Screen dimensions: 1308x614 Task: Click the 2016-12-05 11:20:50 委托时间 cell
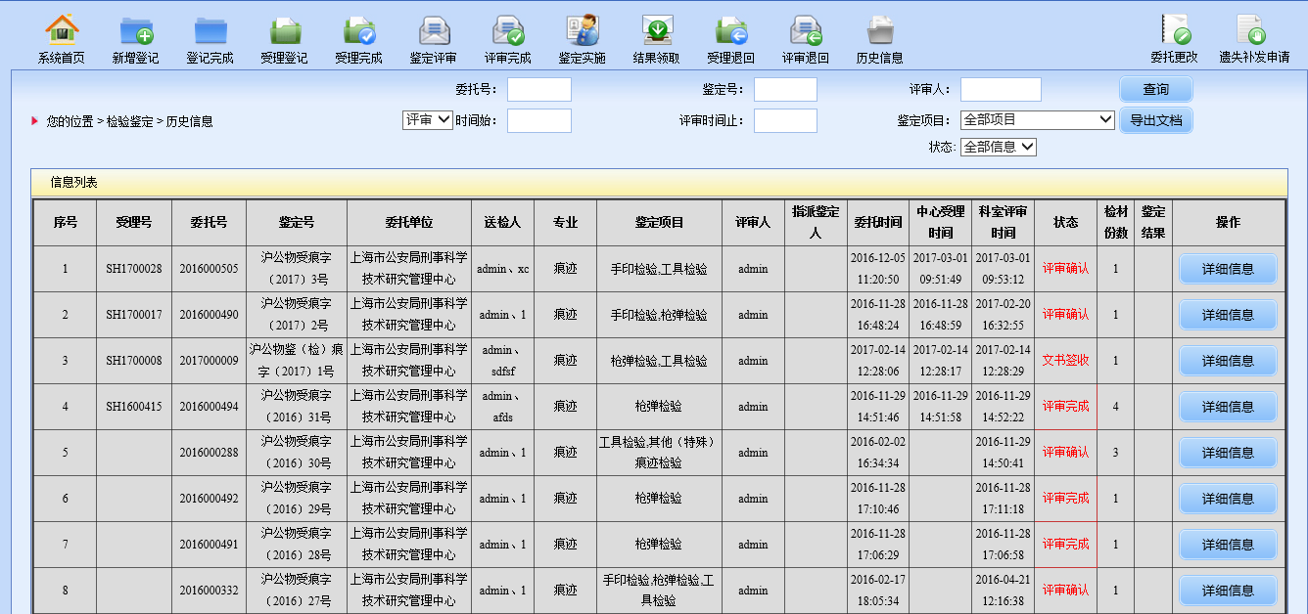point(877,269)
